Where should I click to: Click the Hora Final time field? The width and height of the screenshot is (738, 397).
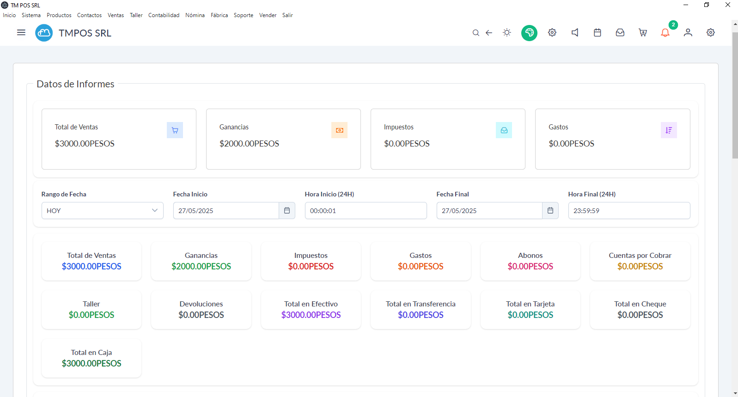pos(629,211)
